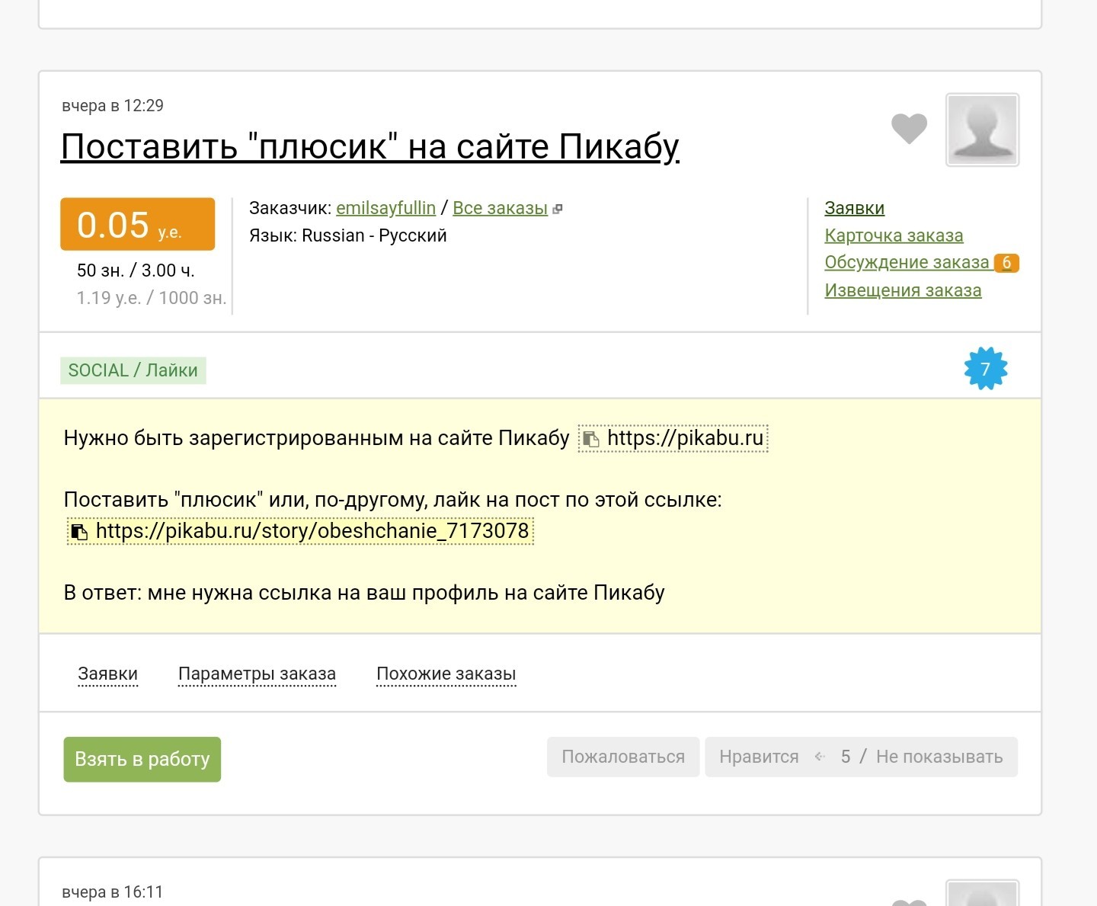Click text 50 зн. / 3.00 ч.
Screen dimensions: 1097x906
tap(136, 271)
